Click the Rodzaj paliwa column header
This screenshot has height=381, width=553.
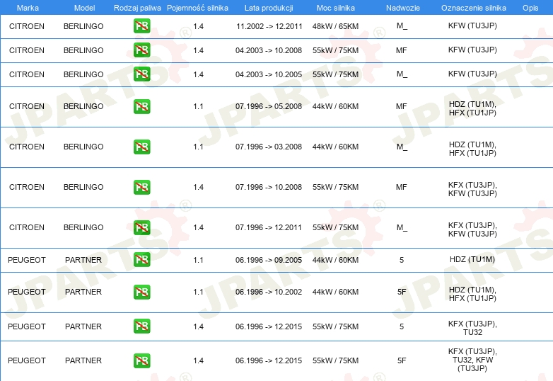click(x=137, y=8)
